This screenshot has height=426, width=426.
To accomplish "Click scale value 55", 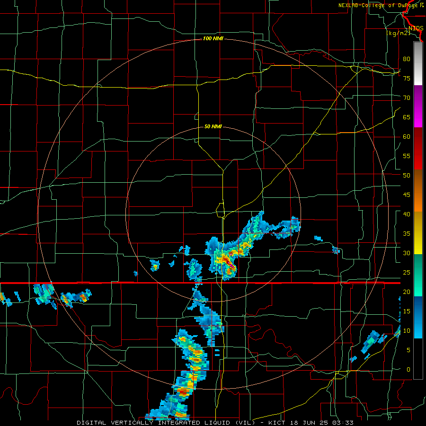I will pos(407,156).
